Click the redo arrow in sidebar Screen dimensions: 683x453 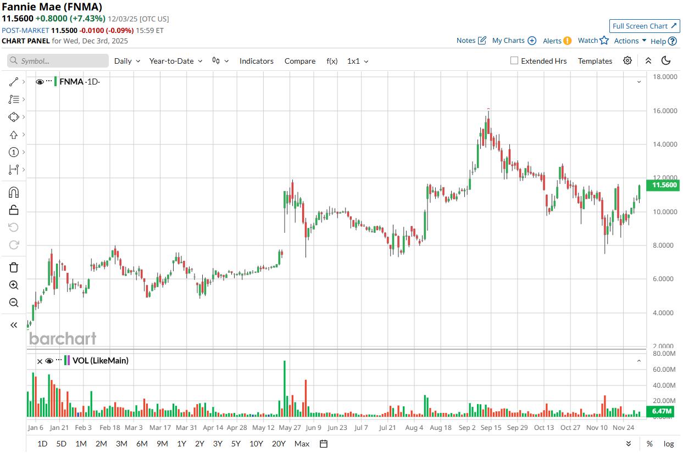pyautogui.click(x=14, y=245)
